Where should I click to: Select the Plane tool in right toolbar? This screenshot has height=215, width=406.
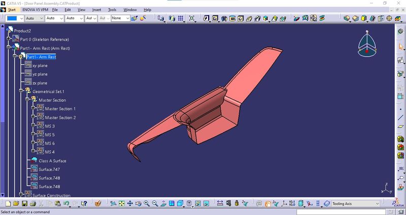point(400,126)
